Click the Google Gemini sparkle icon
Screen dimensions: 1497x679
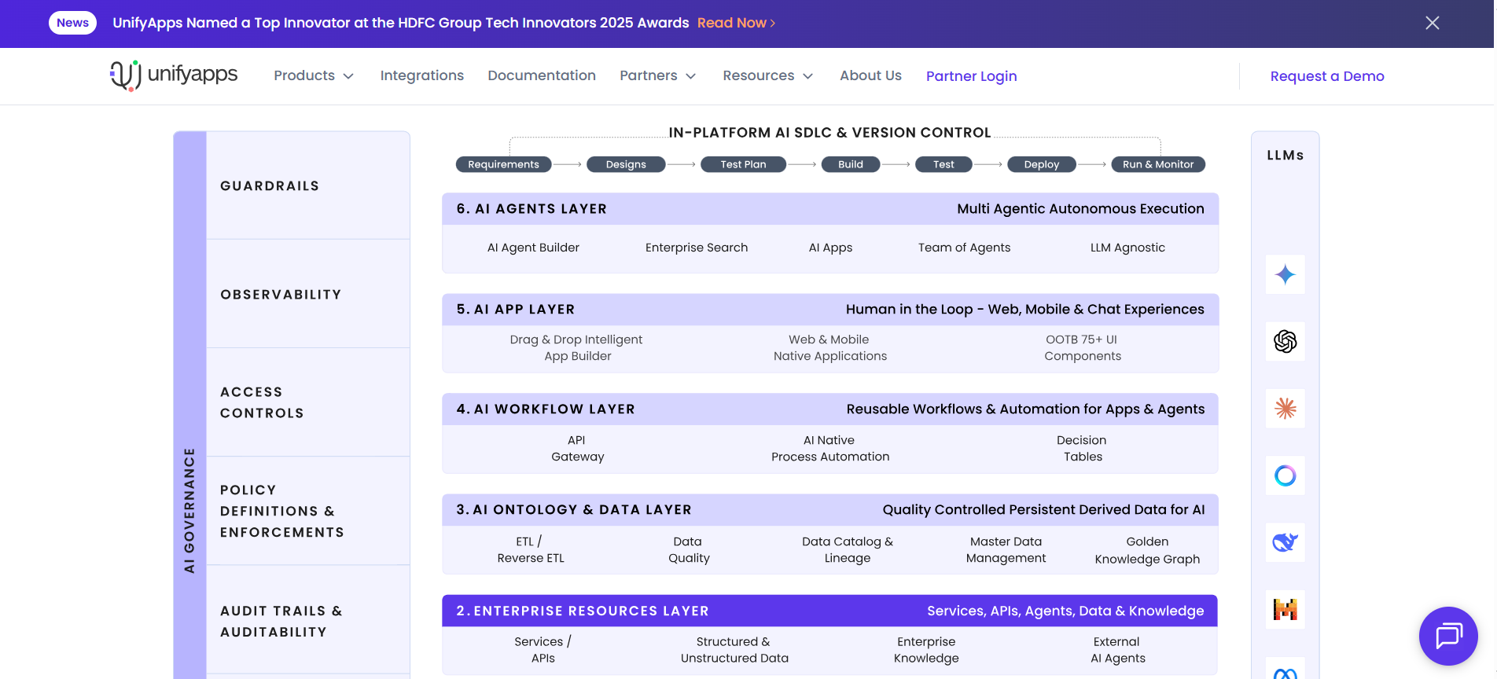point(1285,274)
